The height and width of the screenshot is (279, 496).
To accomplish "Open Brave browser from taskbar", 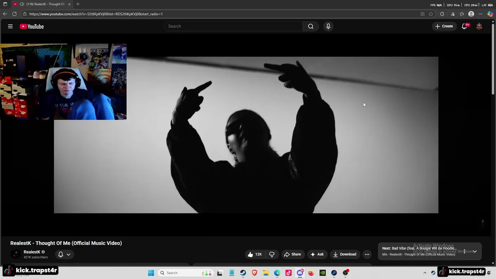I will 254,273.
